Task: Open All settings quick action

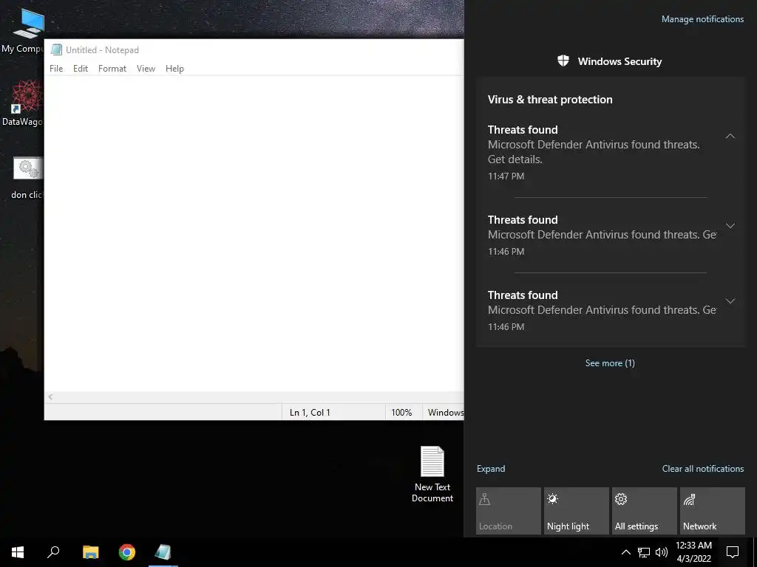Action: tap(645, 511)
